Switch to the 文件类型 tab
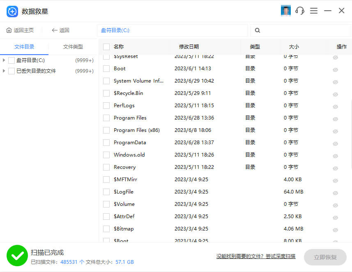352x272 pixels. coord(73,47)
